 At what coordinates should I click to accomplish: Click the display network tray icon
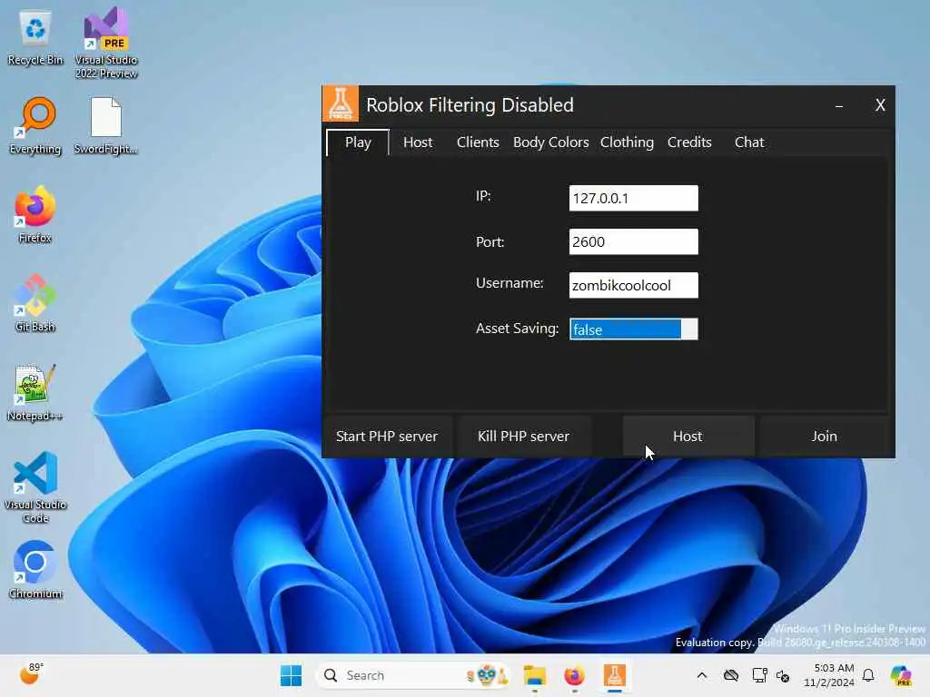759,675
